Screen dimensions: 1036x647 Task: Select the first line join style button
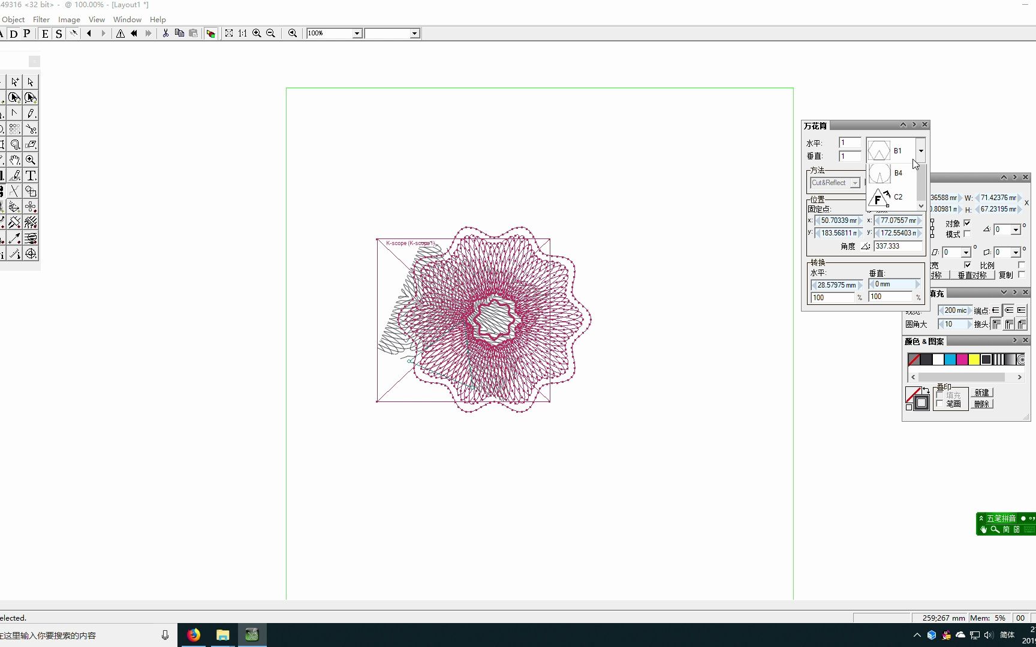(x=996, y=324)
